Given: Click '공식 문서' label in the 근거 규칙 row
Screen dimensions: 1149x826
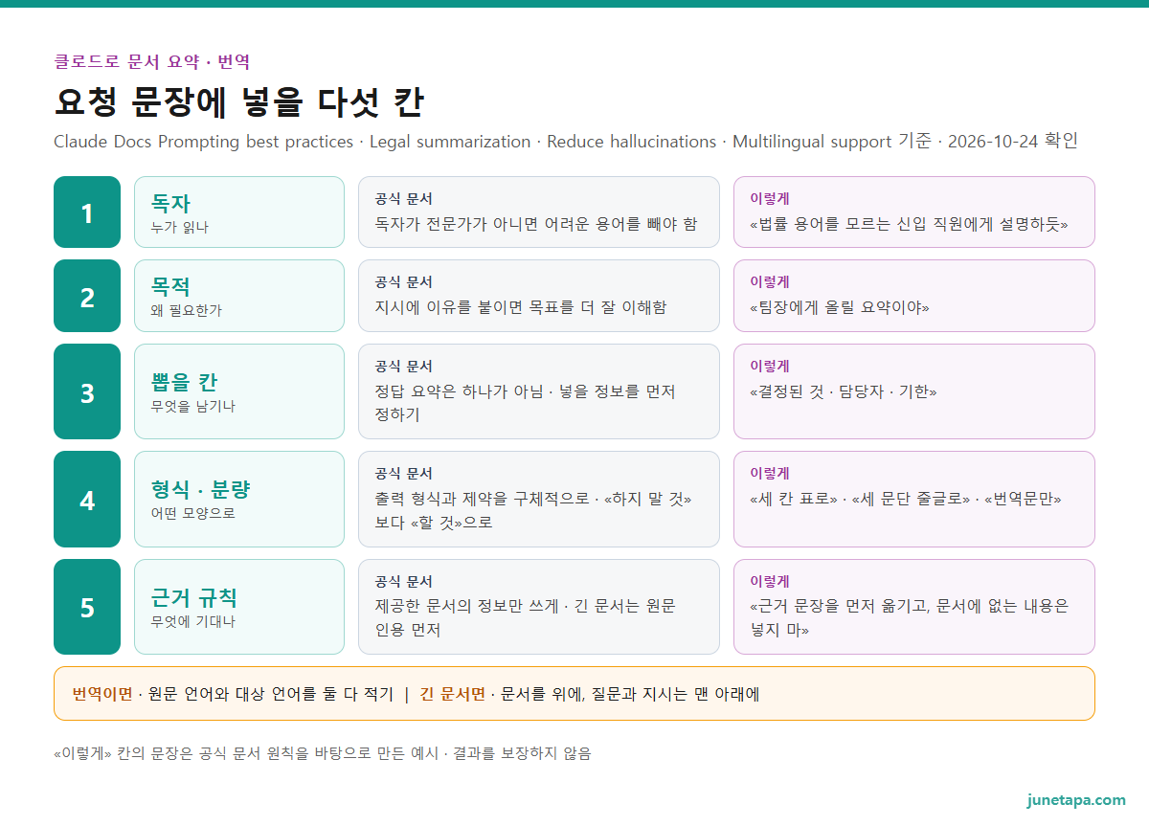Looking at the screenshot, I should tap(403, 582).
